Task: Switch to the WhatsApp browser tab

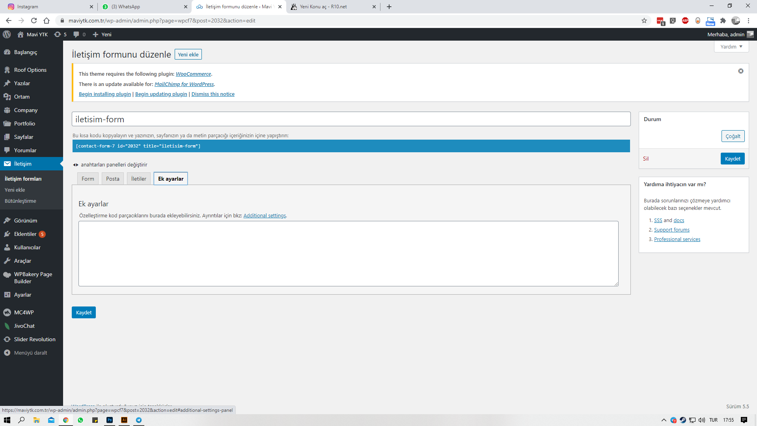Action: tap(144, 7)
